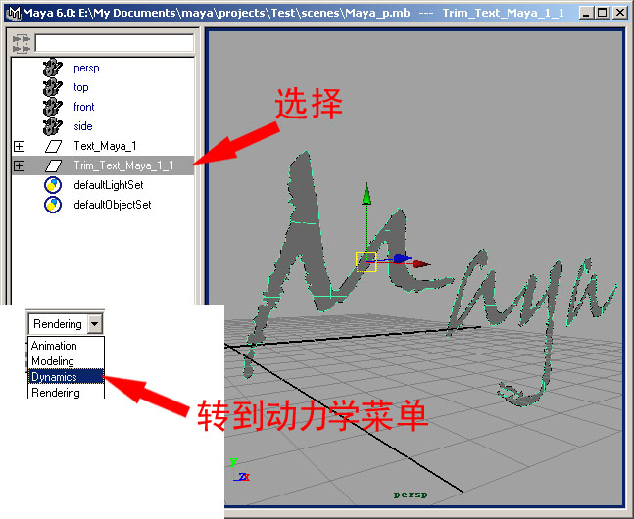
Task: Expand the Text_Maya_1 node
Action: (19, 146)
